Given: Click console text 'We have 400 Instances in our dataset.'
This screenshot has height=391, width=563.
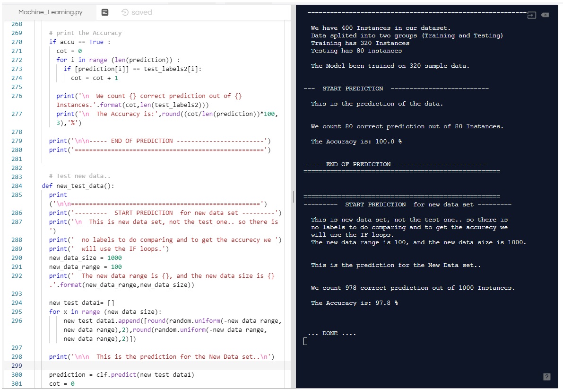Looking at the screenshot, I should pyautogui.click(x=381, y=28).
